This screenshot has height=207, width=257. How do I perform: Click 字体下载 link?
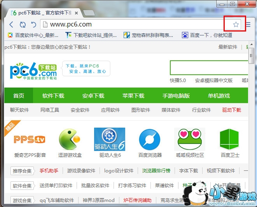189,171
